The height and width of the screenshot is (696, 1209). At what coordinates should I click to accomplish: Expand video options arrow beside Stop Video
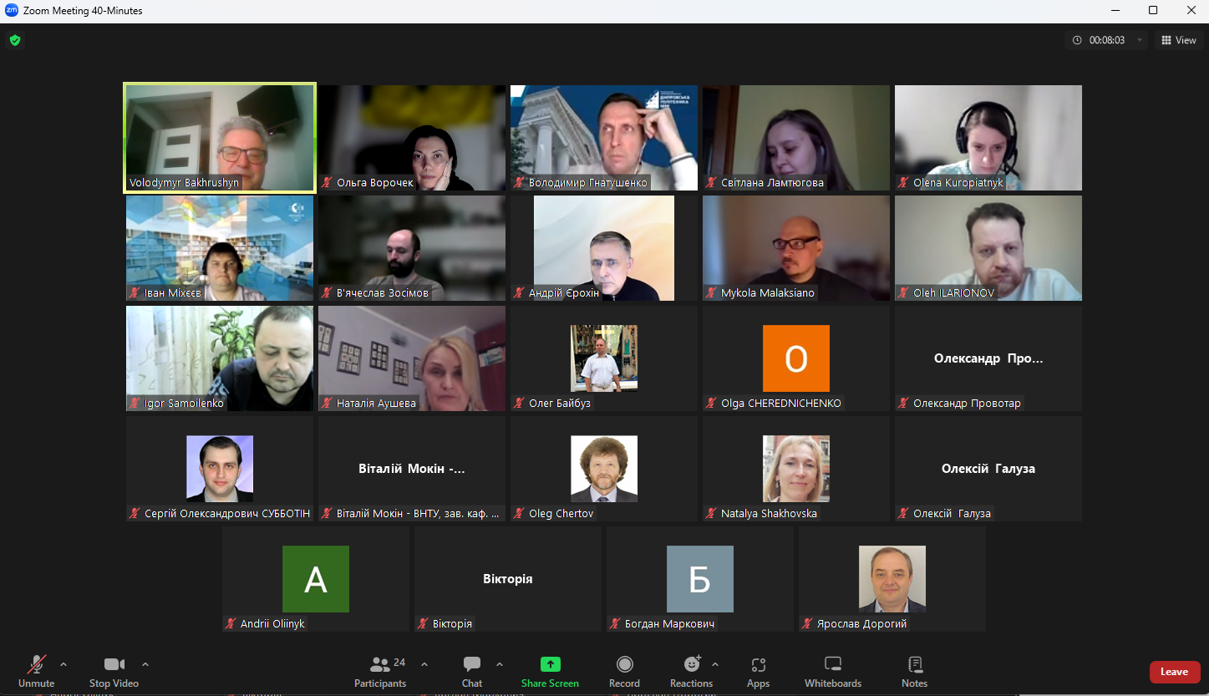click(x=145, y=664)
